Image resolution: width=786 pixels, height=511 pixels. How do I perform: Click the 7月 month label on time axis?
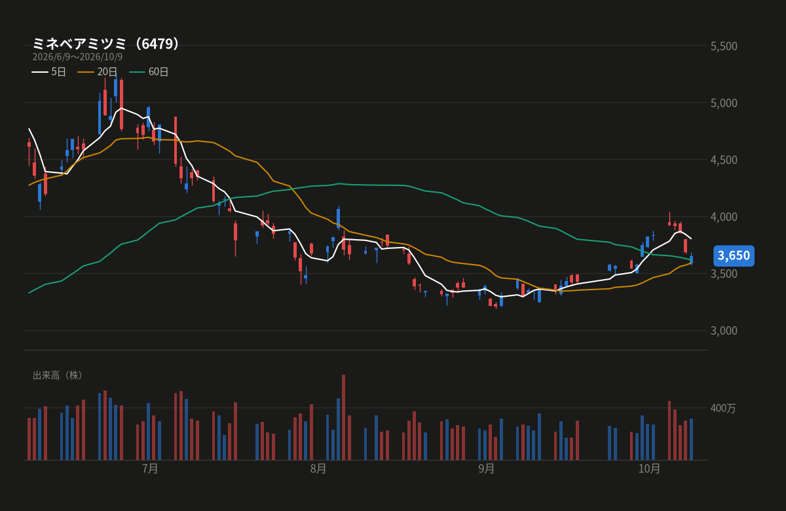click(x=150, y=468)
